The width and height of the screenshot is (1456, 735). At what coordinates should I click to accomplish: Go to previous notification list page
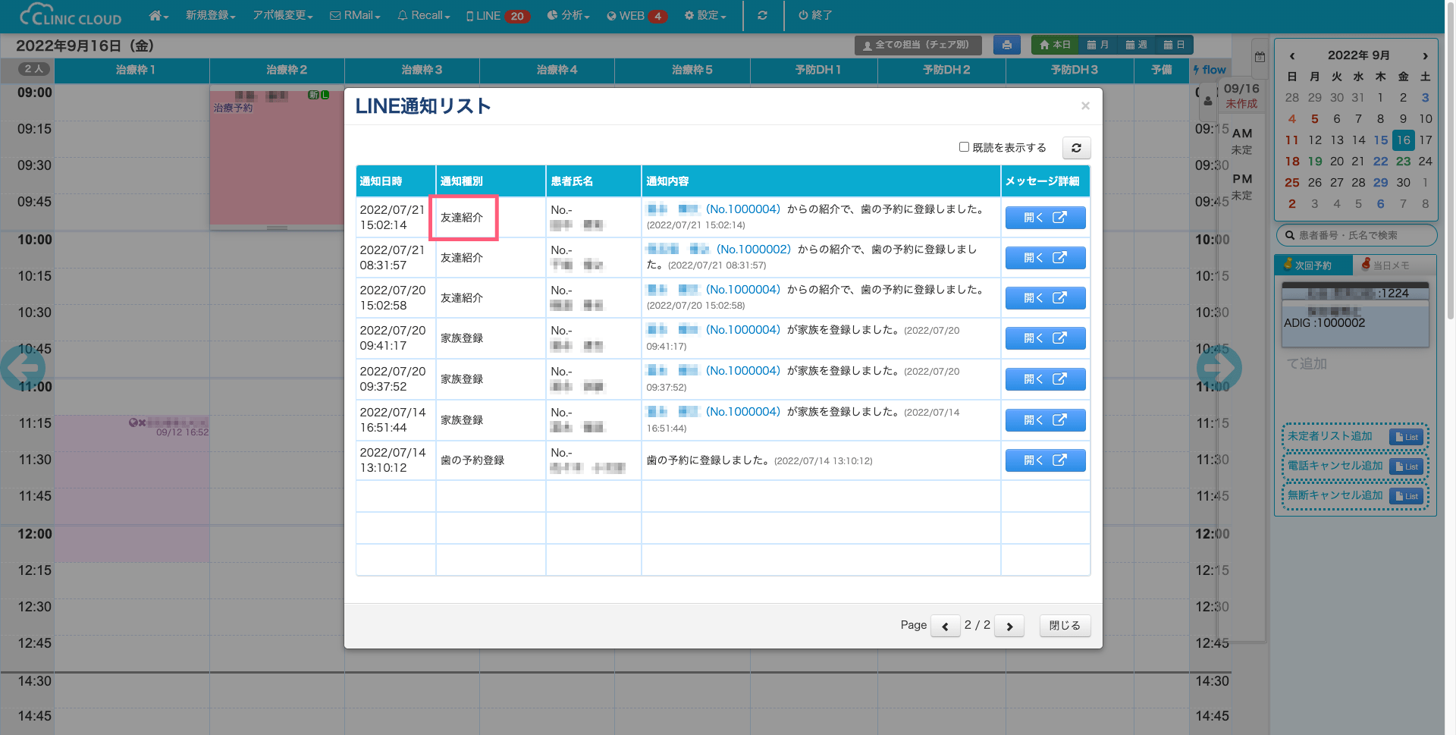(945, 626)
